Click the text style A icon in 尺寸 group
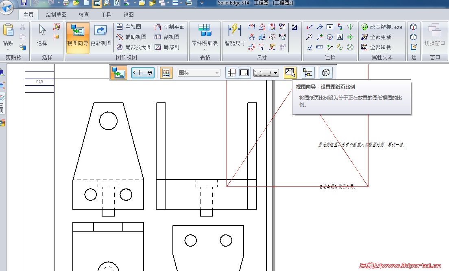 [294, 27]
